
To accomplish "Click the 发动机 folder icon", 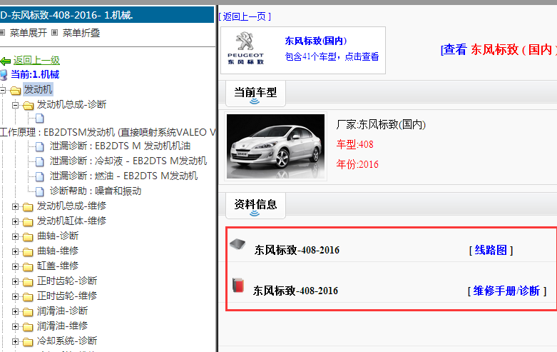I will click(15, 90).
